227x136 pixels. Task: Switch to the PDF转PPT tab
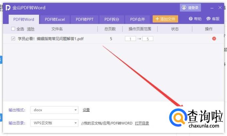85,19
